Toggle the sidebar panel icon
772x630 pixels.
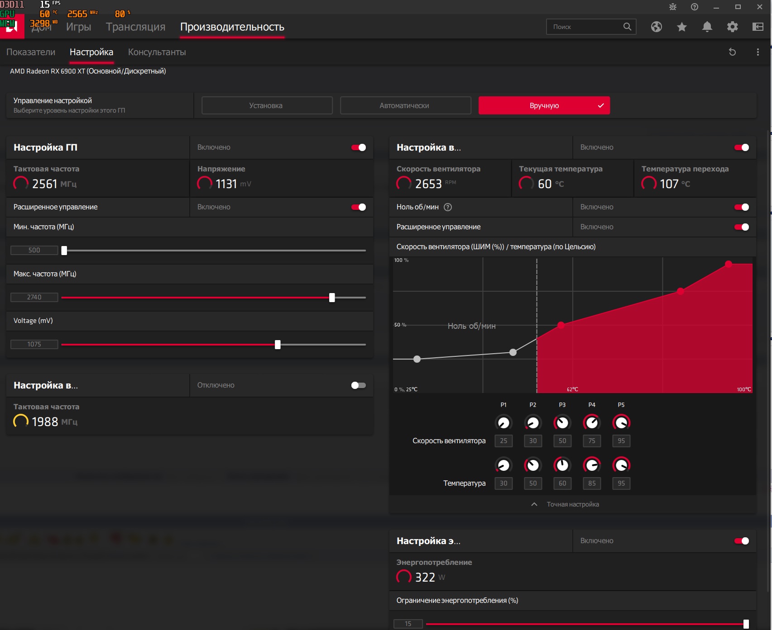(x=758, y=27)
